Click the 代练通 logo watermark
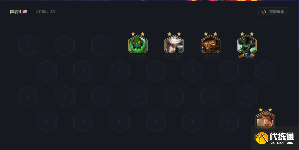 click(x=274, y=138)
